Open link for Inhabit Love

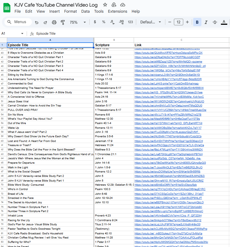(168, 215)
